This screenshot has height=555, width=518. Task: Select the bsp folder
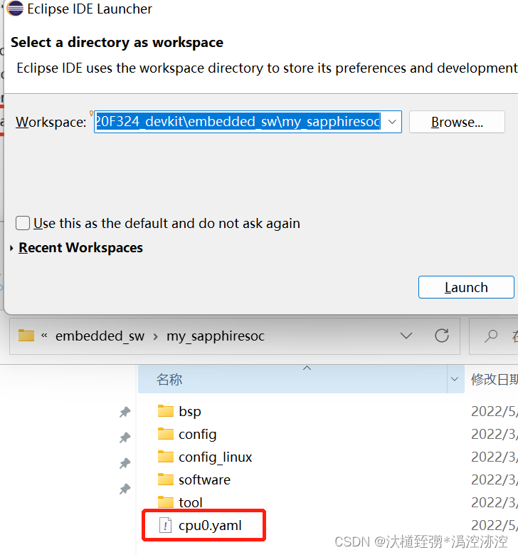(190, 411)
